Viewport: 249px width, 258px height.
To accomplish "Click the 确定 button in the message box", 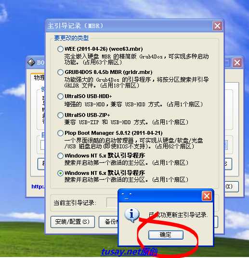I will pos(166,235).
